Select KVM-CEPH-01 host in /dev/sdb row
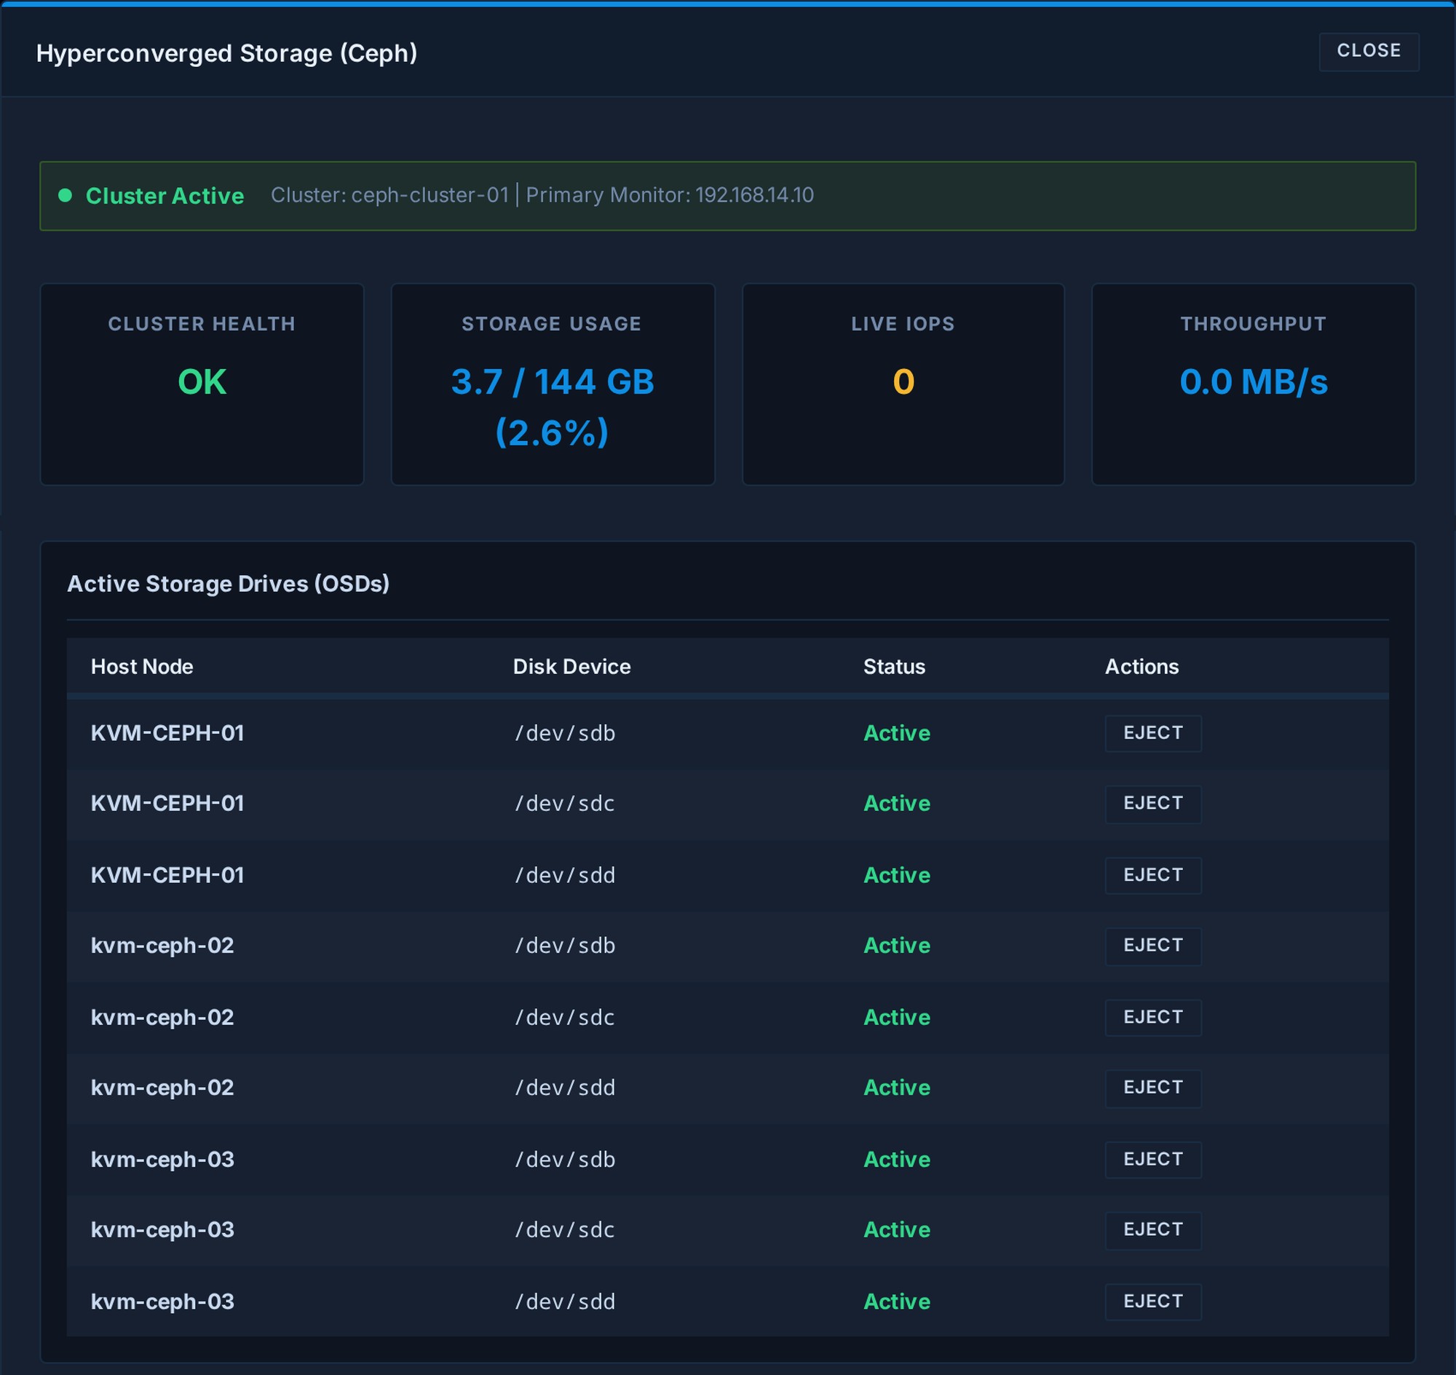 click(x=167, y=733)
